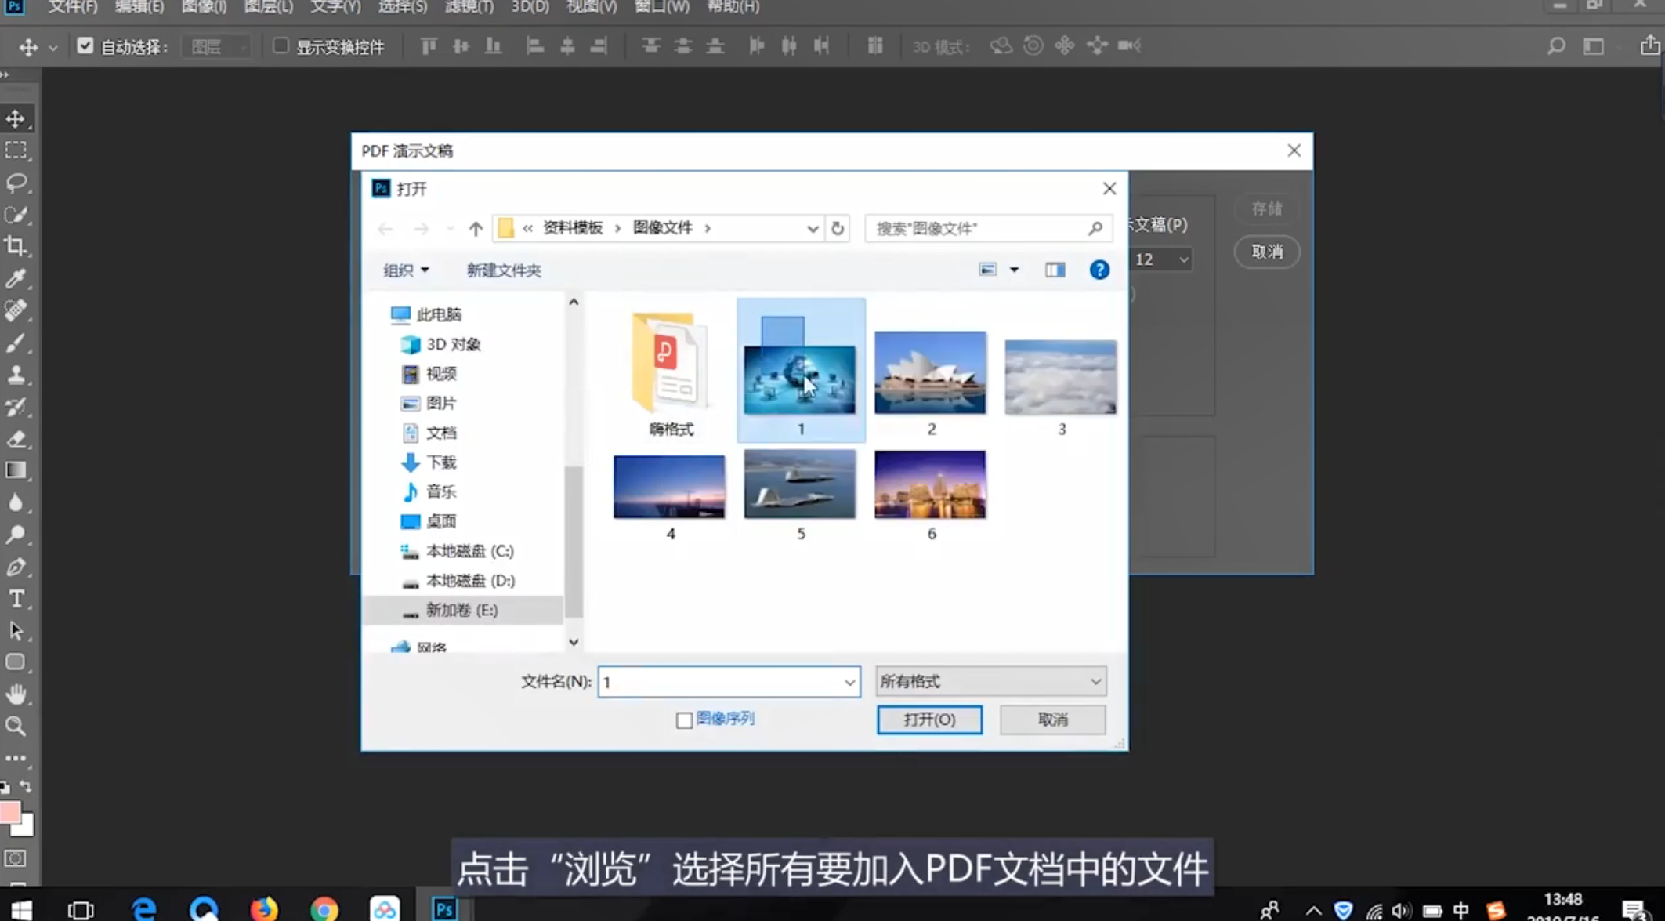The height and width of the screenshot is (921, 1665).
Task: Select the Eyedropper tool
Action: 16,278
